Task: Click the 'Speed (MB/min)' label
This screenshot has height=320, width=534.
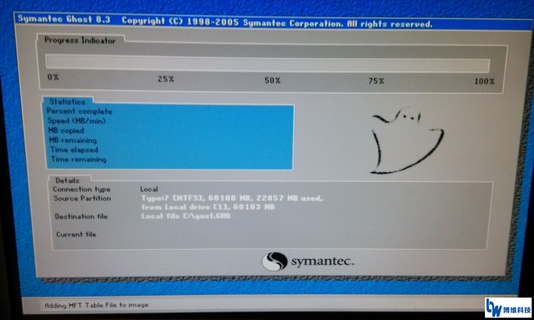Action: [77, 121]
